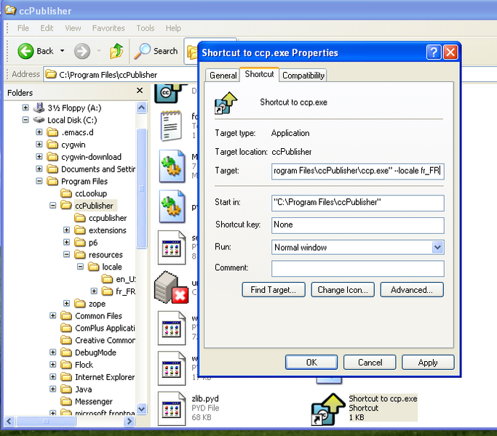This screenshot has width=497, height=436.
Task: Click the Messenger folder icon
Action: [66, 401]
